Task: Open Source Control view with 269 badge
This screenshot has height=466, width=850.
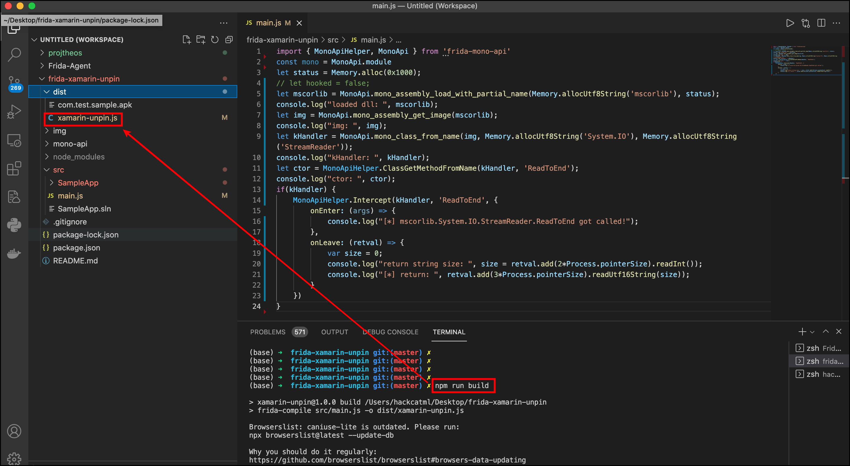Action: [x=14, y=83]
